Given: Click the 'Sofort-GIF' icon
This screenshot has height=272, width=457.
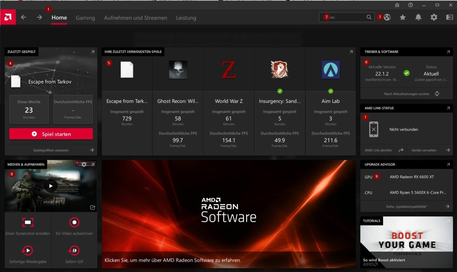Looking at the screenshot, I should pos(74,250).
